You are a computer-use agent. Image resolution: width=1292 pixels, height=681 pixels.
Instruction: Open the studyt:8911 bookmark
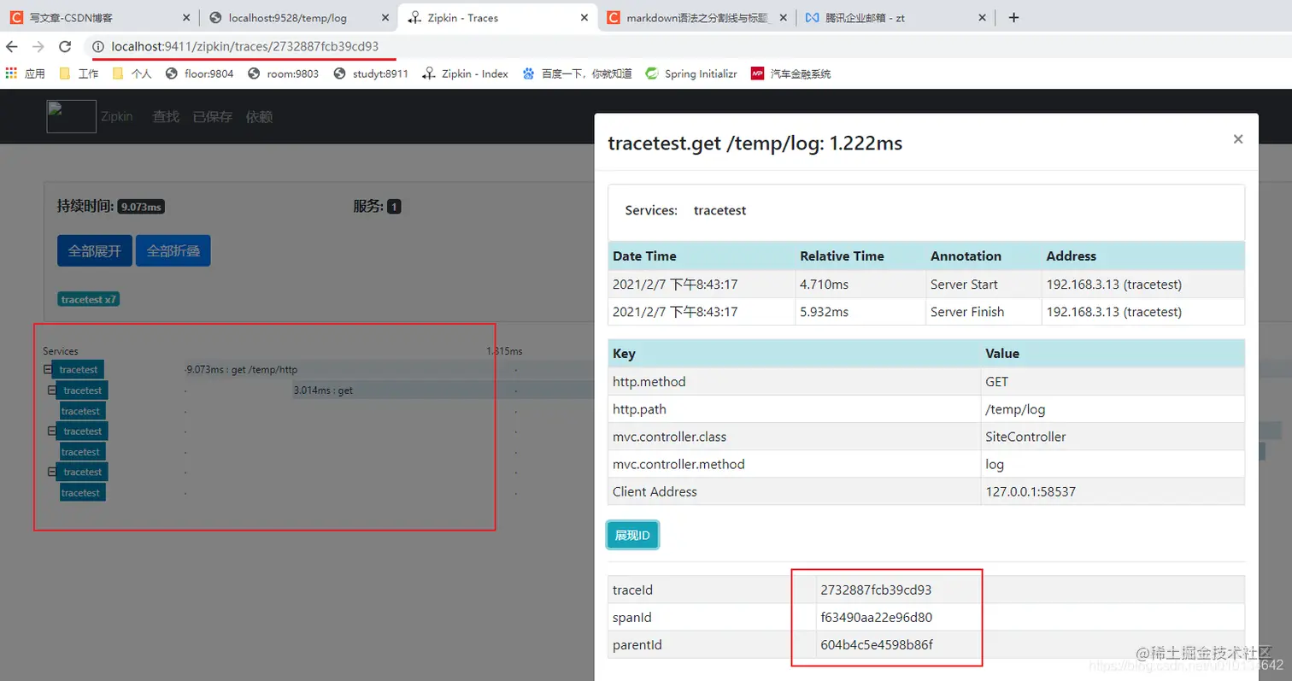pos(371,73)
